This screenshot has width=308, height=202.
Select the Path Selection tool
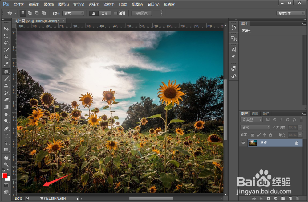pyautogui.click(x=6, y=143)
